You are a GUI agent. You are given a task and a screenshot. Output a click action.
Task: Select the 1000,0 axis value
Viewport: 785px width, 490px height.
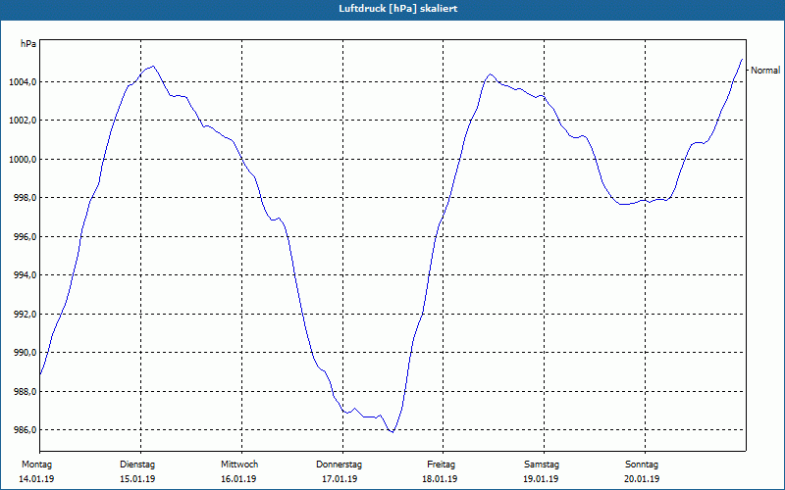pyautogui.click(x=23, y=159)
